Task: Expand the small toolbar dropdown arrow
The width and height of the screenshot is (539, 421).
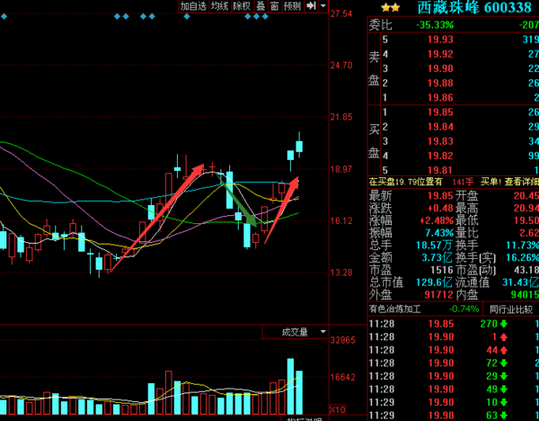Action: [x=323, y=6]
